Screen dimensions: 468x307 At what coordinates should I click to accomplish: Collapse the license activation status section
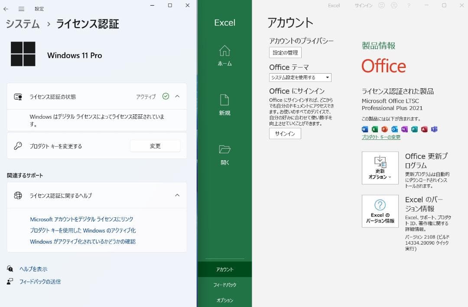pyautogui.click(x=177, y=96)
